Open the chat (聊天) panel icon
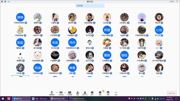 (x=92, y=93)
